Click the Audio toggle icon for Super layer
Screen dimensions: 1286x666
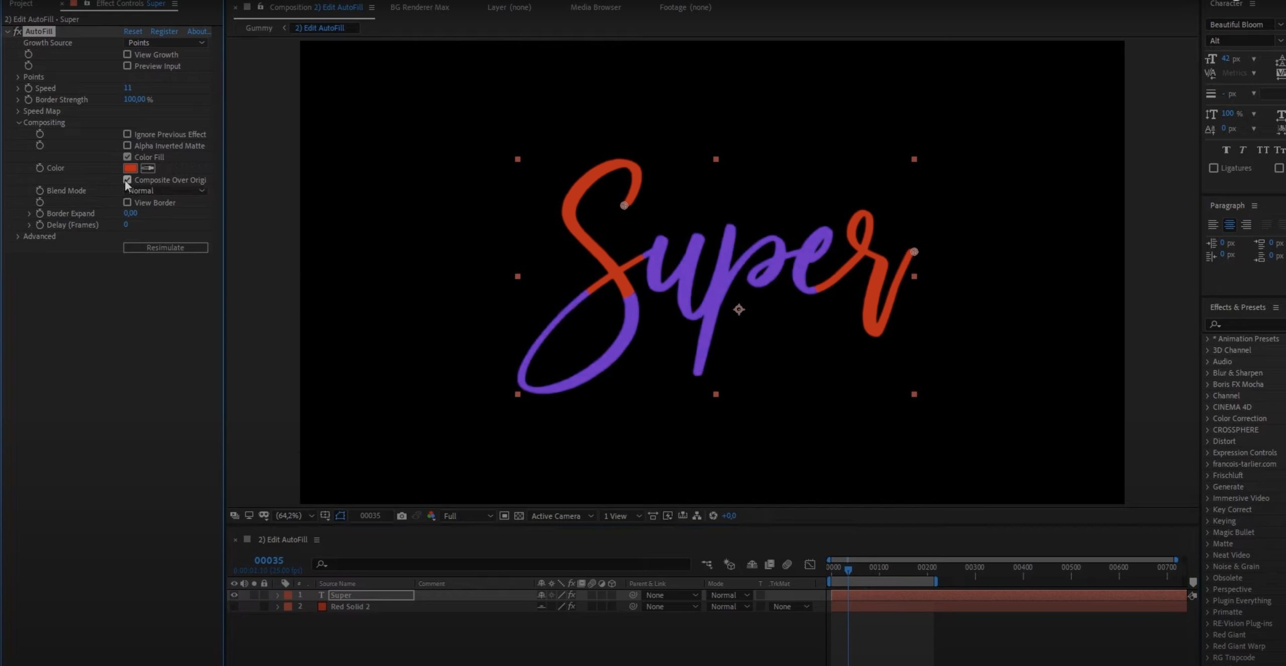tap(244, 595)
